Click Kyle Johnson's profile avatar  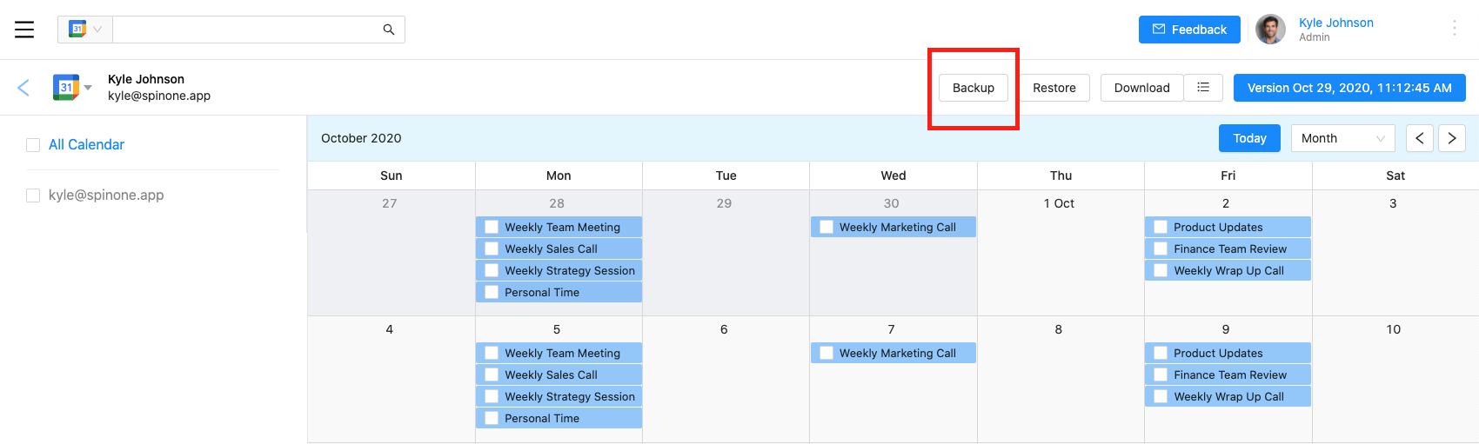tap(1270, 30)
